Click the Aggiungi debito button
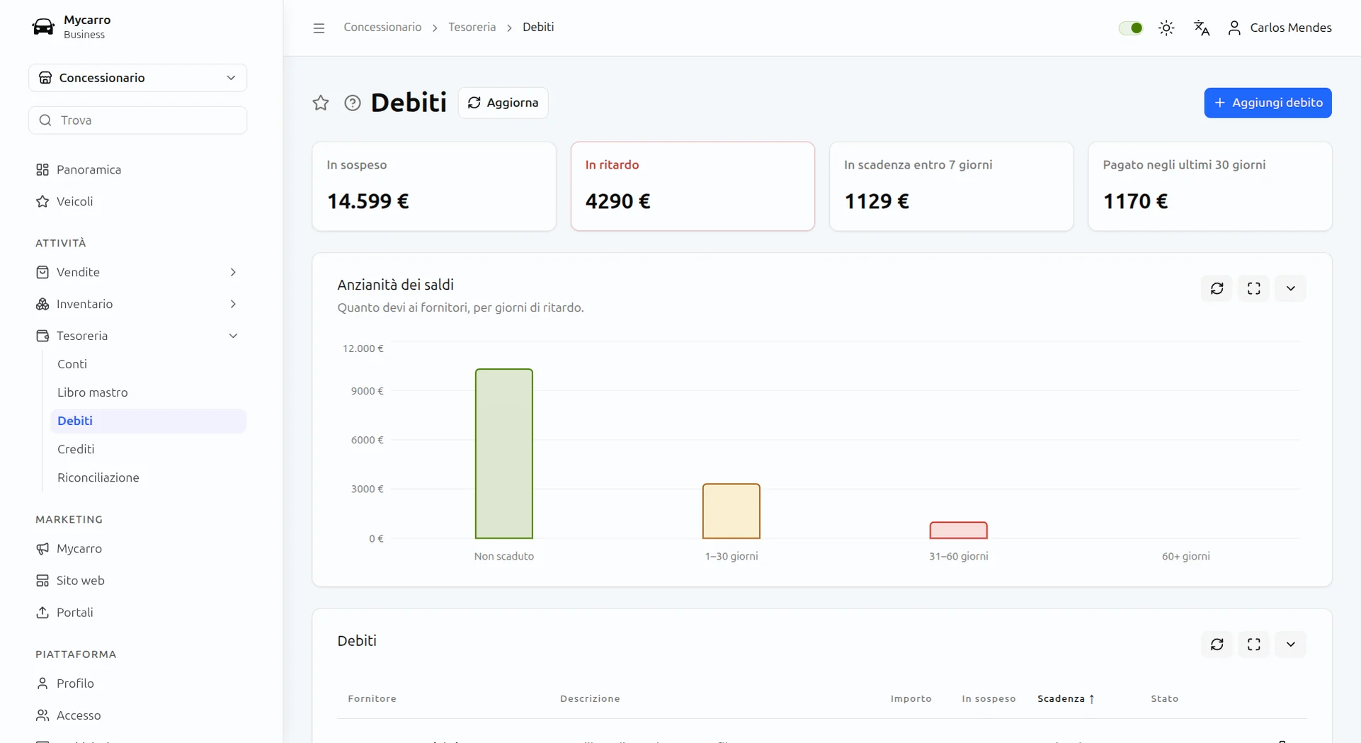This screenshot has height=743, width=1361. click(1268, 103)
